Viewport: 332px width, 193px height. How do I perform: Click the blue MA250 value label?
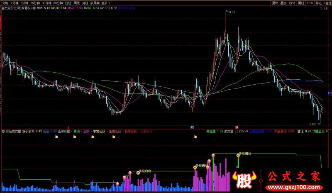127,8
